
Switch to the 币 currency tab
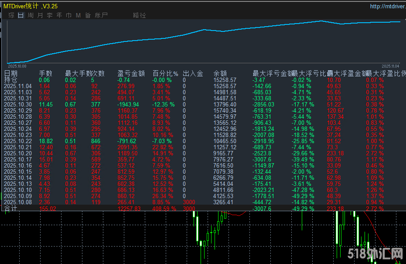(x=69, y=15)
